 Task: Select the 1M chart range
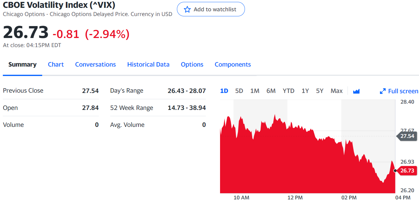pos(255,91)
